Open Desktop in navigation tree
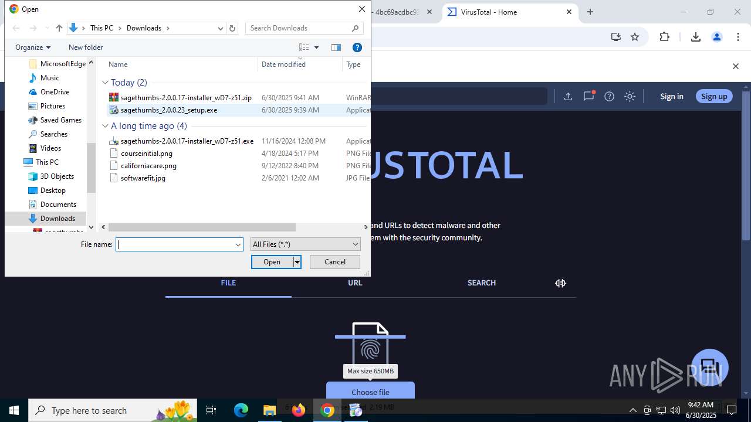The width and height of the screenshot is (751, 422). [x=53, y=190]
